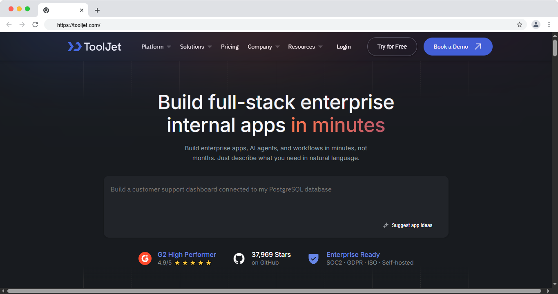558x294 pixels.
Task: Expand the Solutions menu
Action: click(x=196, y=47)
